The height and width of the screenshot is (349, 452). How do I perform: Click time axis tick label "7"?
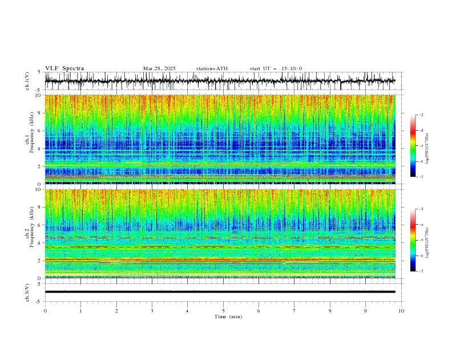tap(294, 311)
